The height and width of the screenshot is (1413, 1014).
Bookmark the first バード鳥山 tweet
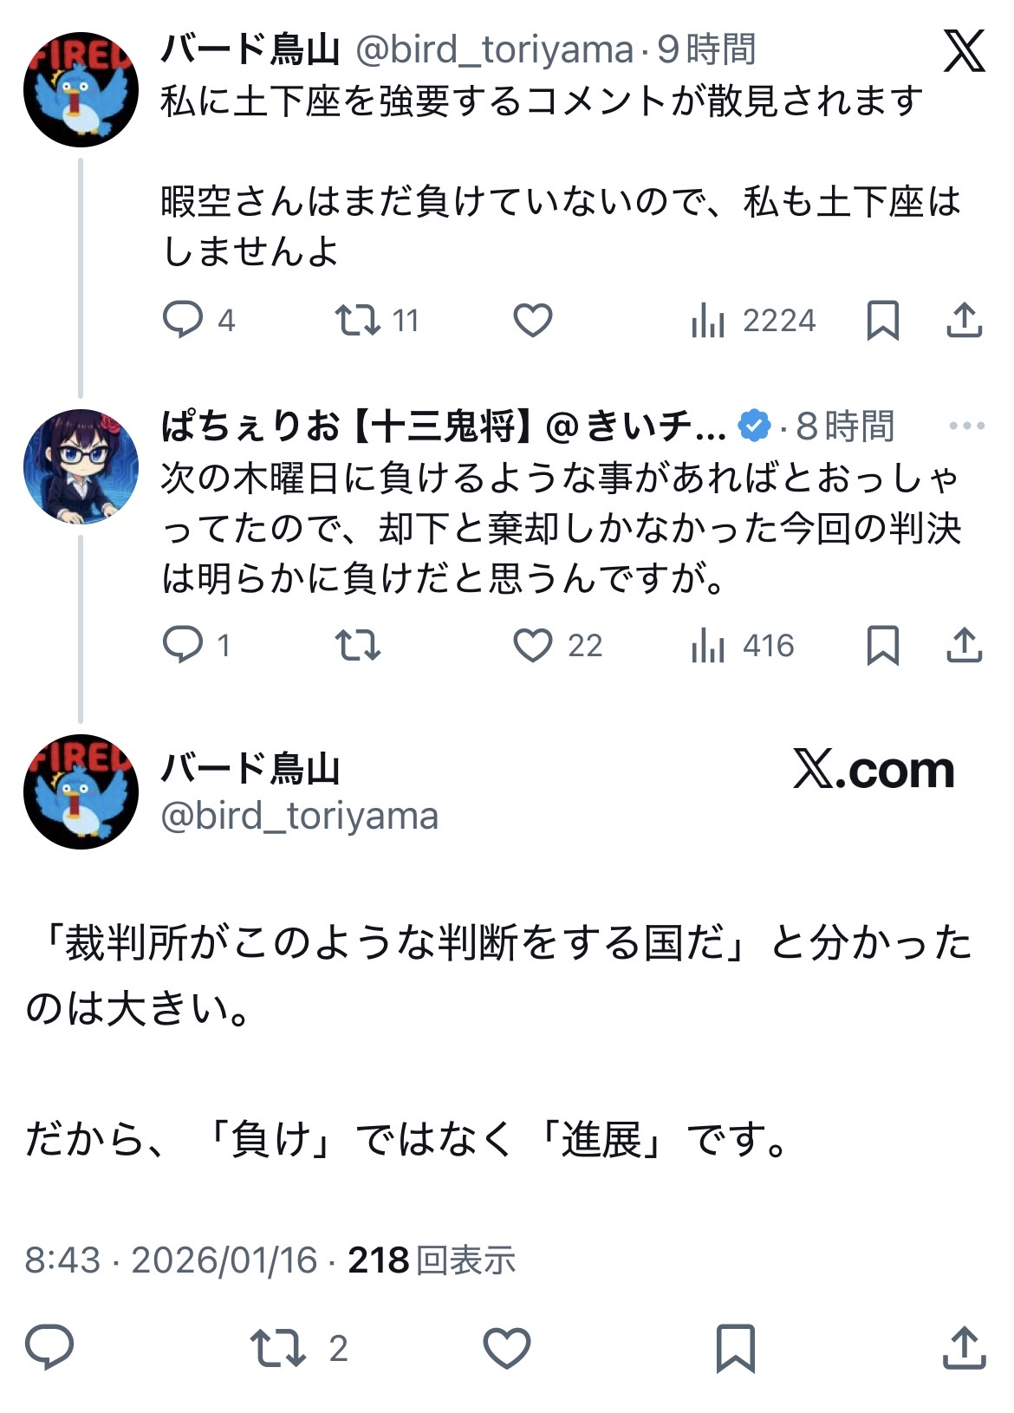[x=882, y=320]
